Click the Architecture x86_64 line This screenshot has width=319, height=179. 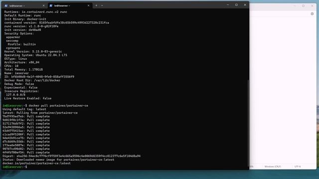[22, 62]
